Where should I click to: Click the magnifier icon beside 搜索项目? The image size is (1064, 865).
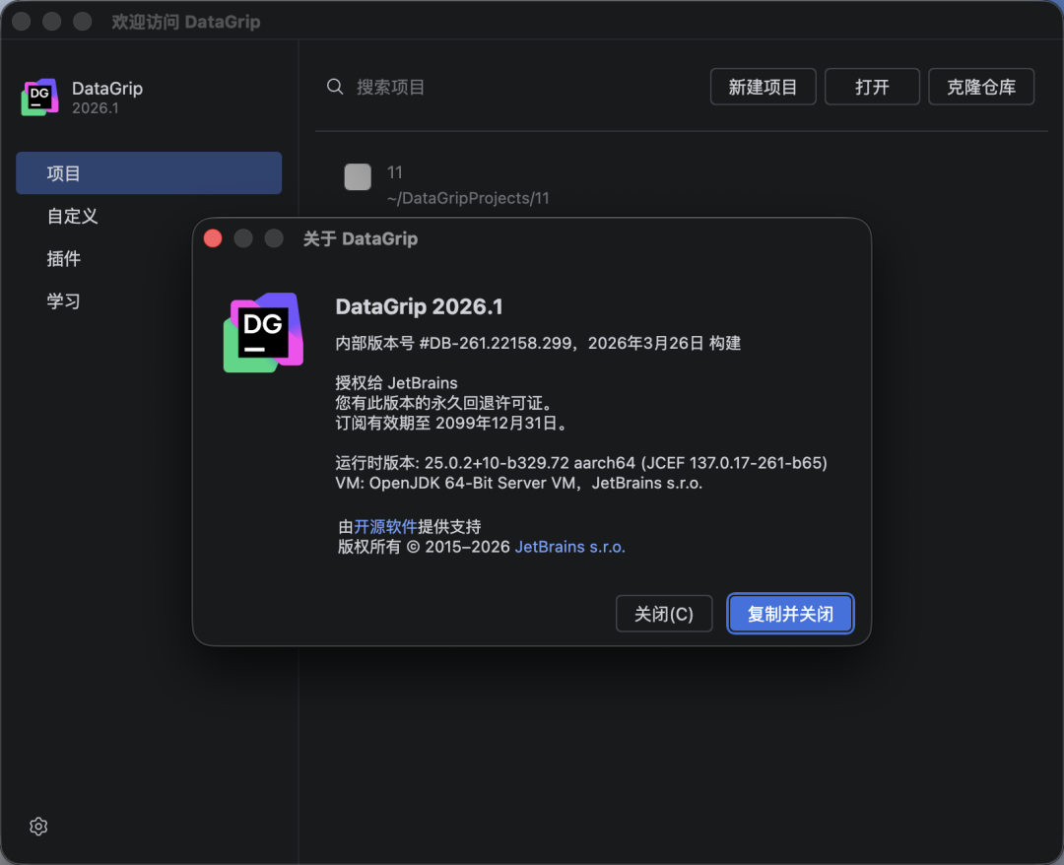pos(335,87)
